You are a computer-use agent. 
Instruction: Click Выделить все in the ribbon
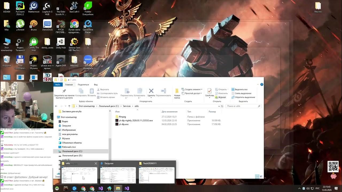click(239, 89)
